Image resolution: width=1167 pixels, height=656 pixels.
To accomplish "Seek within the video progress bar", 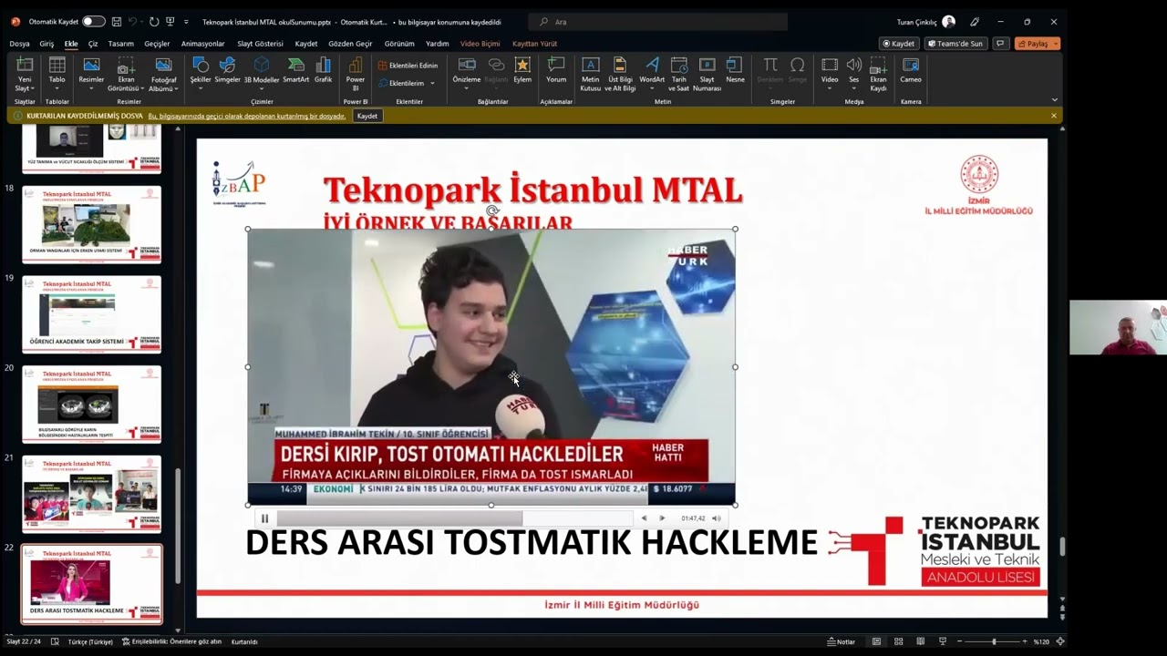I will click(x=454, y=518).
